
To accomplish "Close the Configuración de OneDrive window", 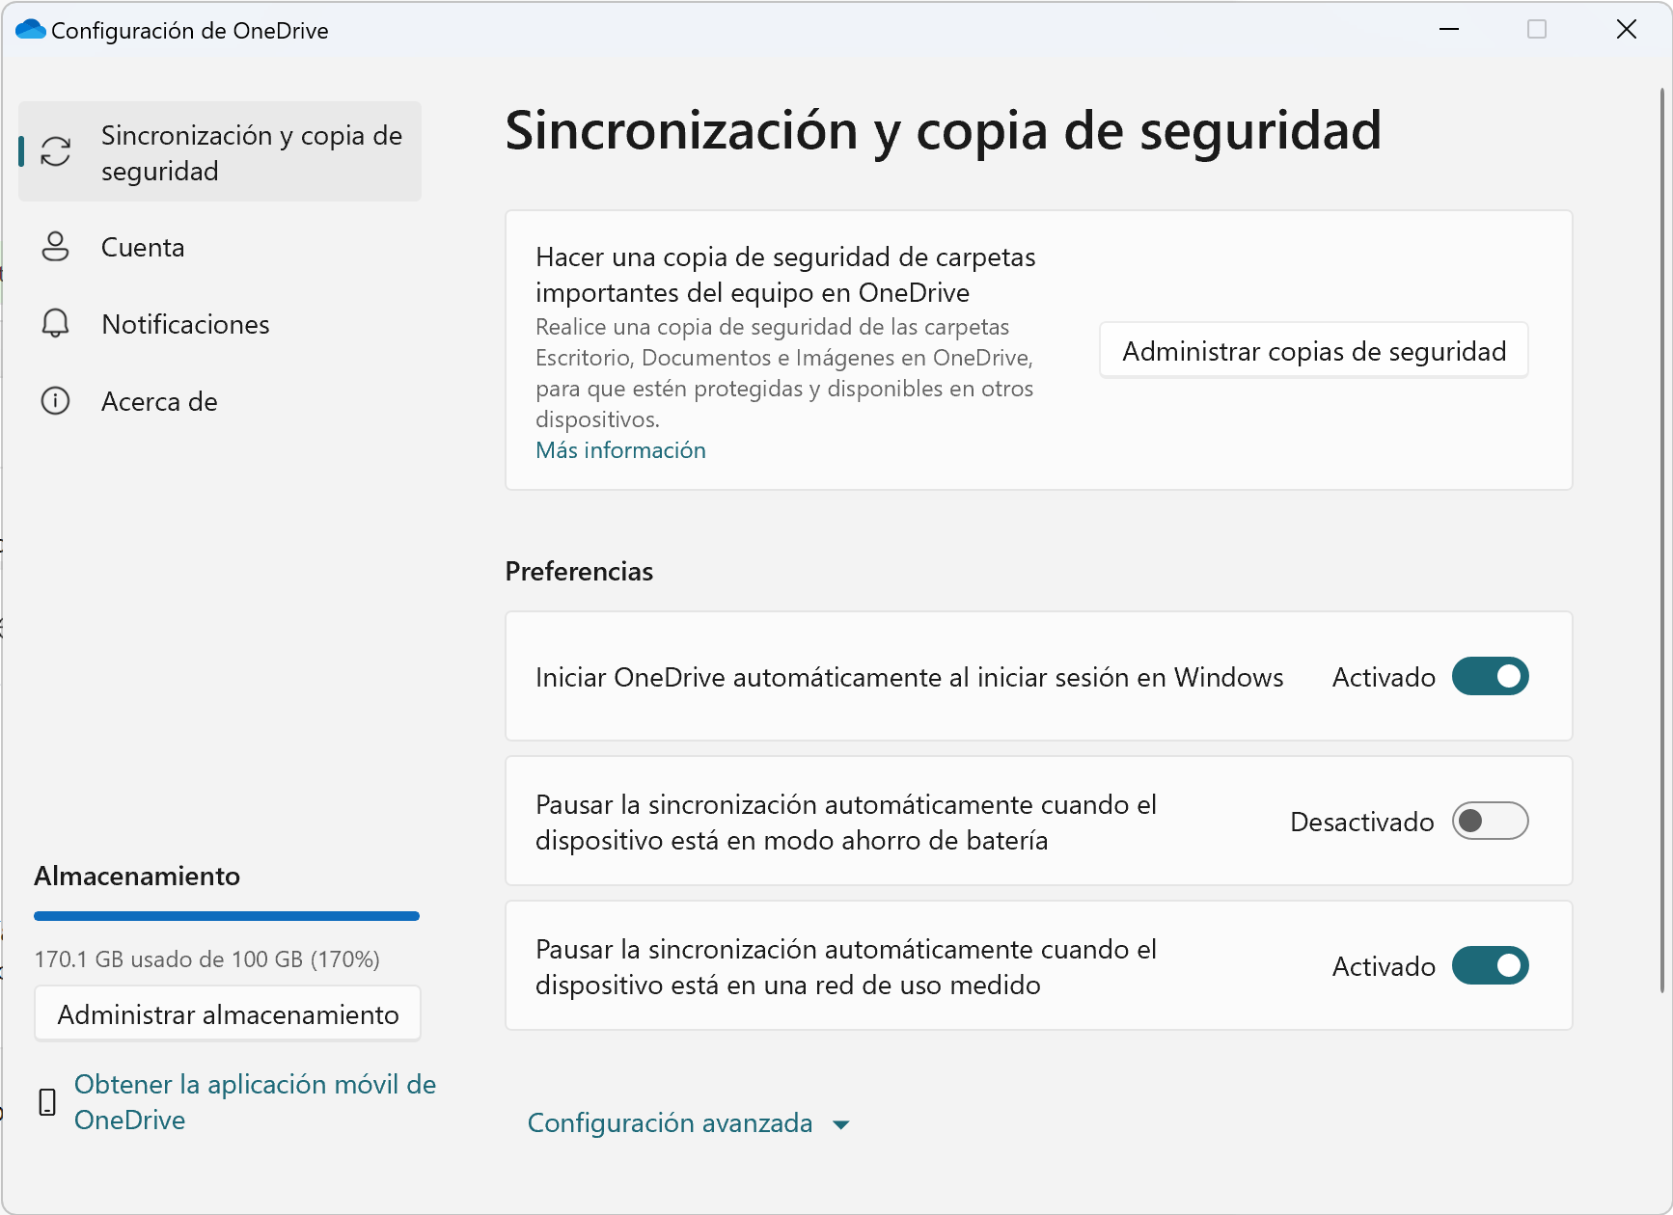I will click(x=1627, y=30).
